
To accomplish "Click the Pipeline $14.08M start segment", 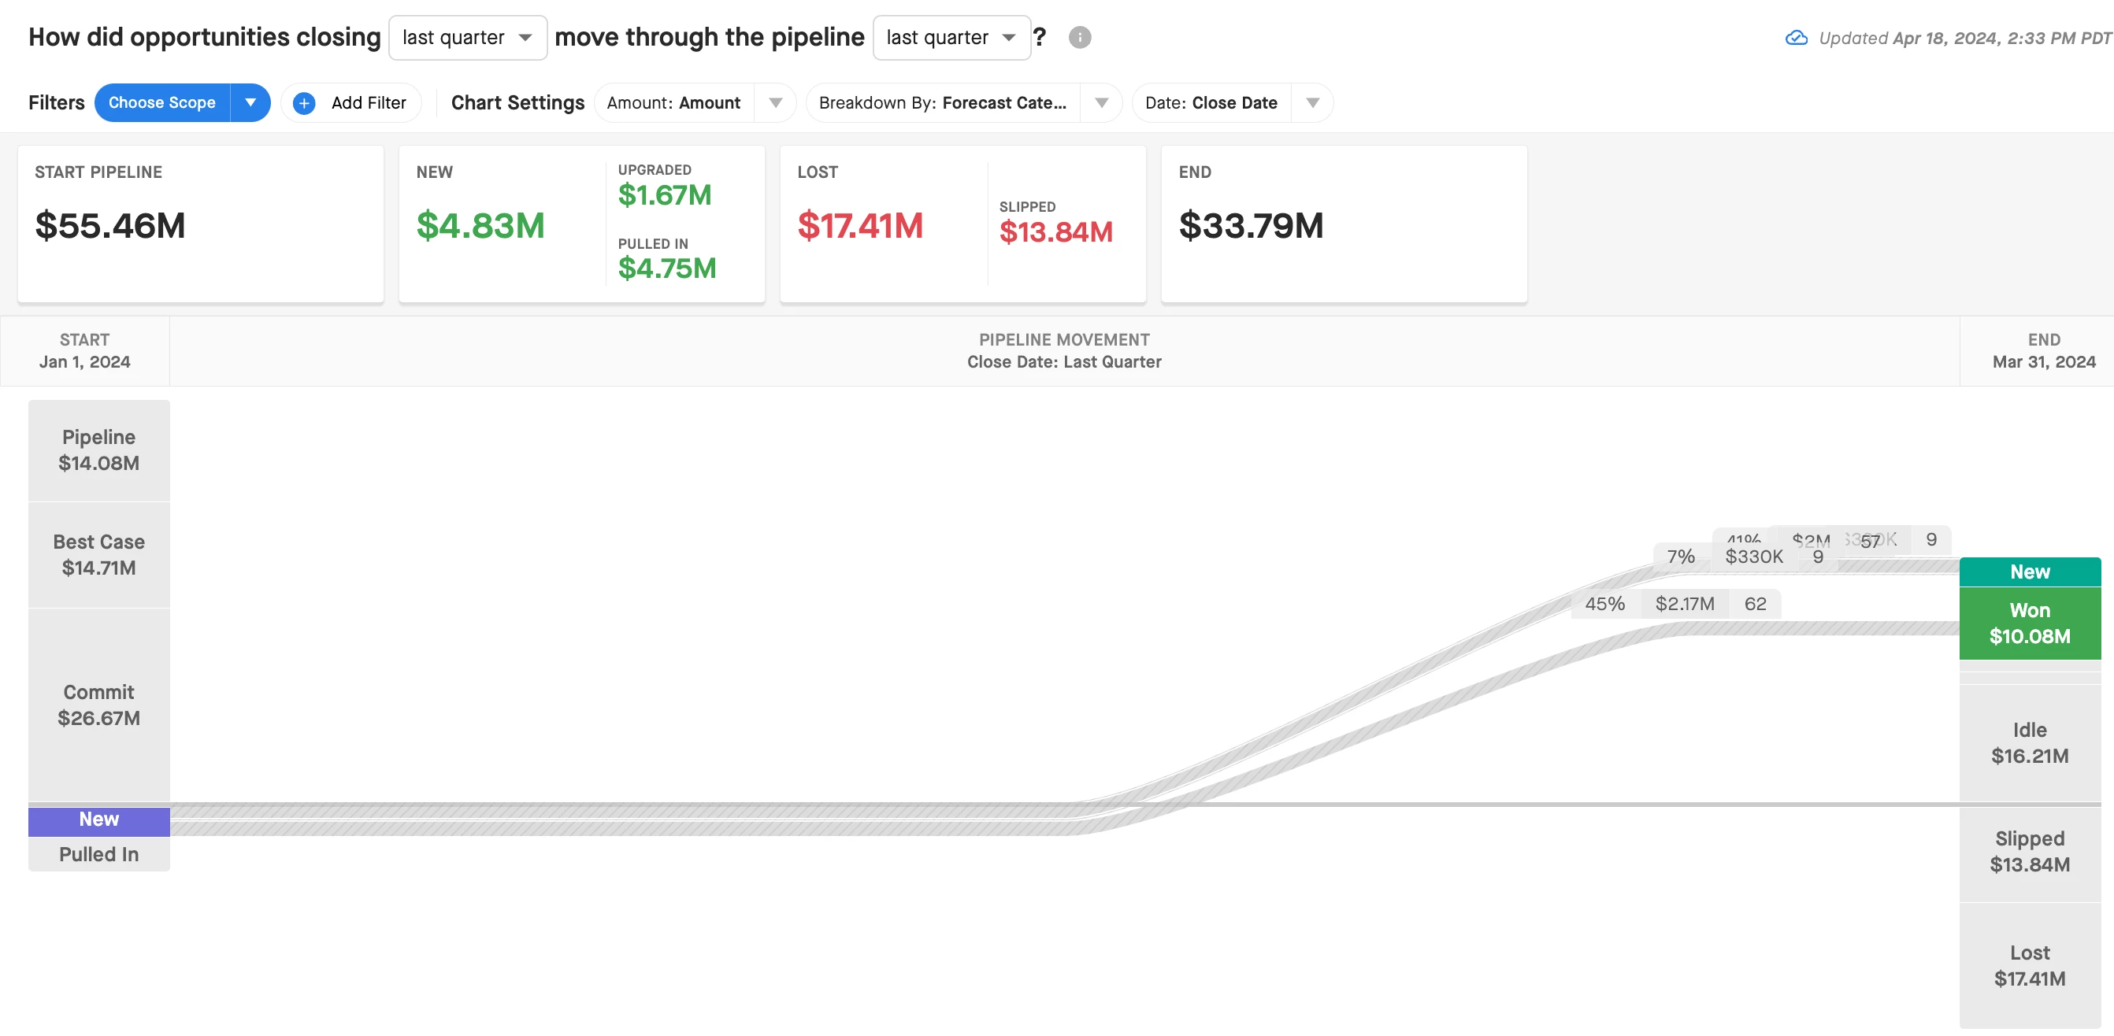I will [98, 450].
